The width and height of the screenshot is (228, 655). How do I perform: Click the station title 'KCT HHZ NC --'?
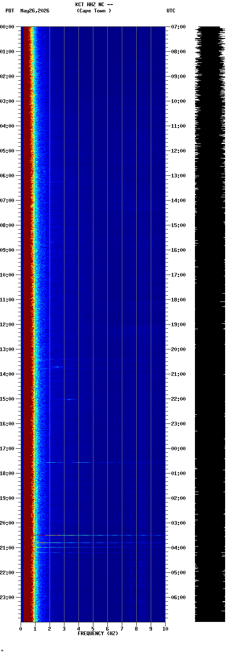94,5
